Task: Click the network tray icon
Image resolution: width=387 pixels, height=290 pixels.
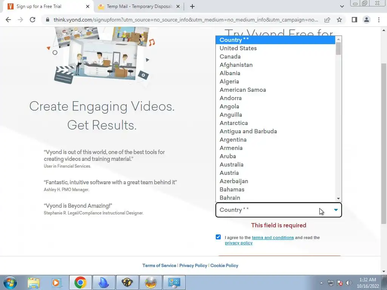Action: tap(330, 283)
